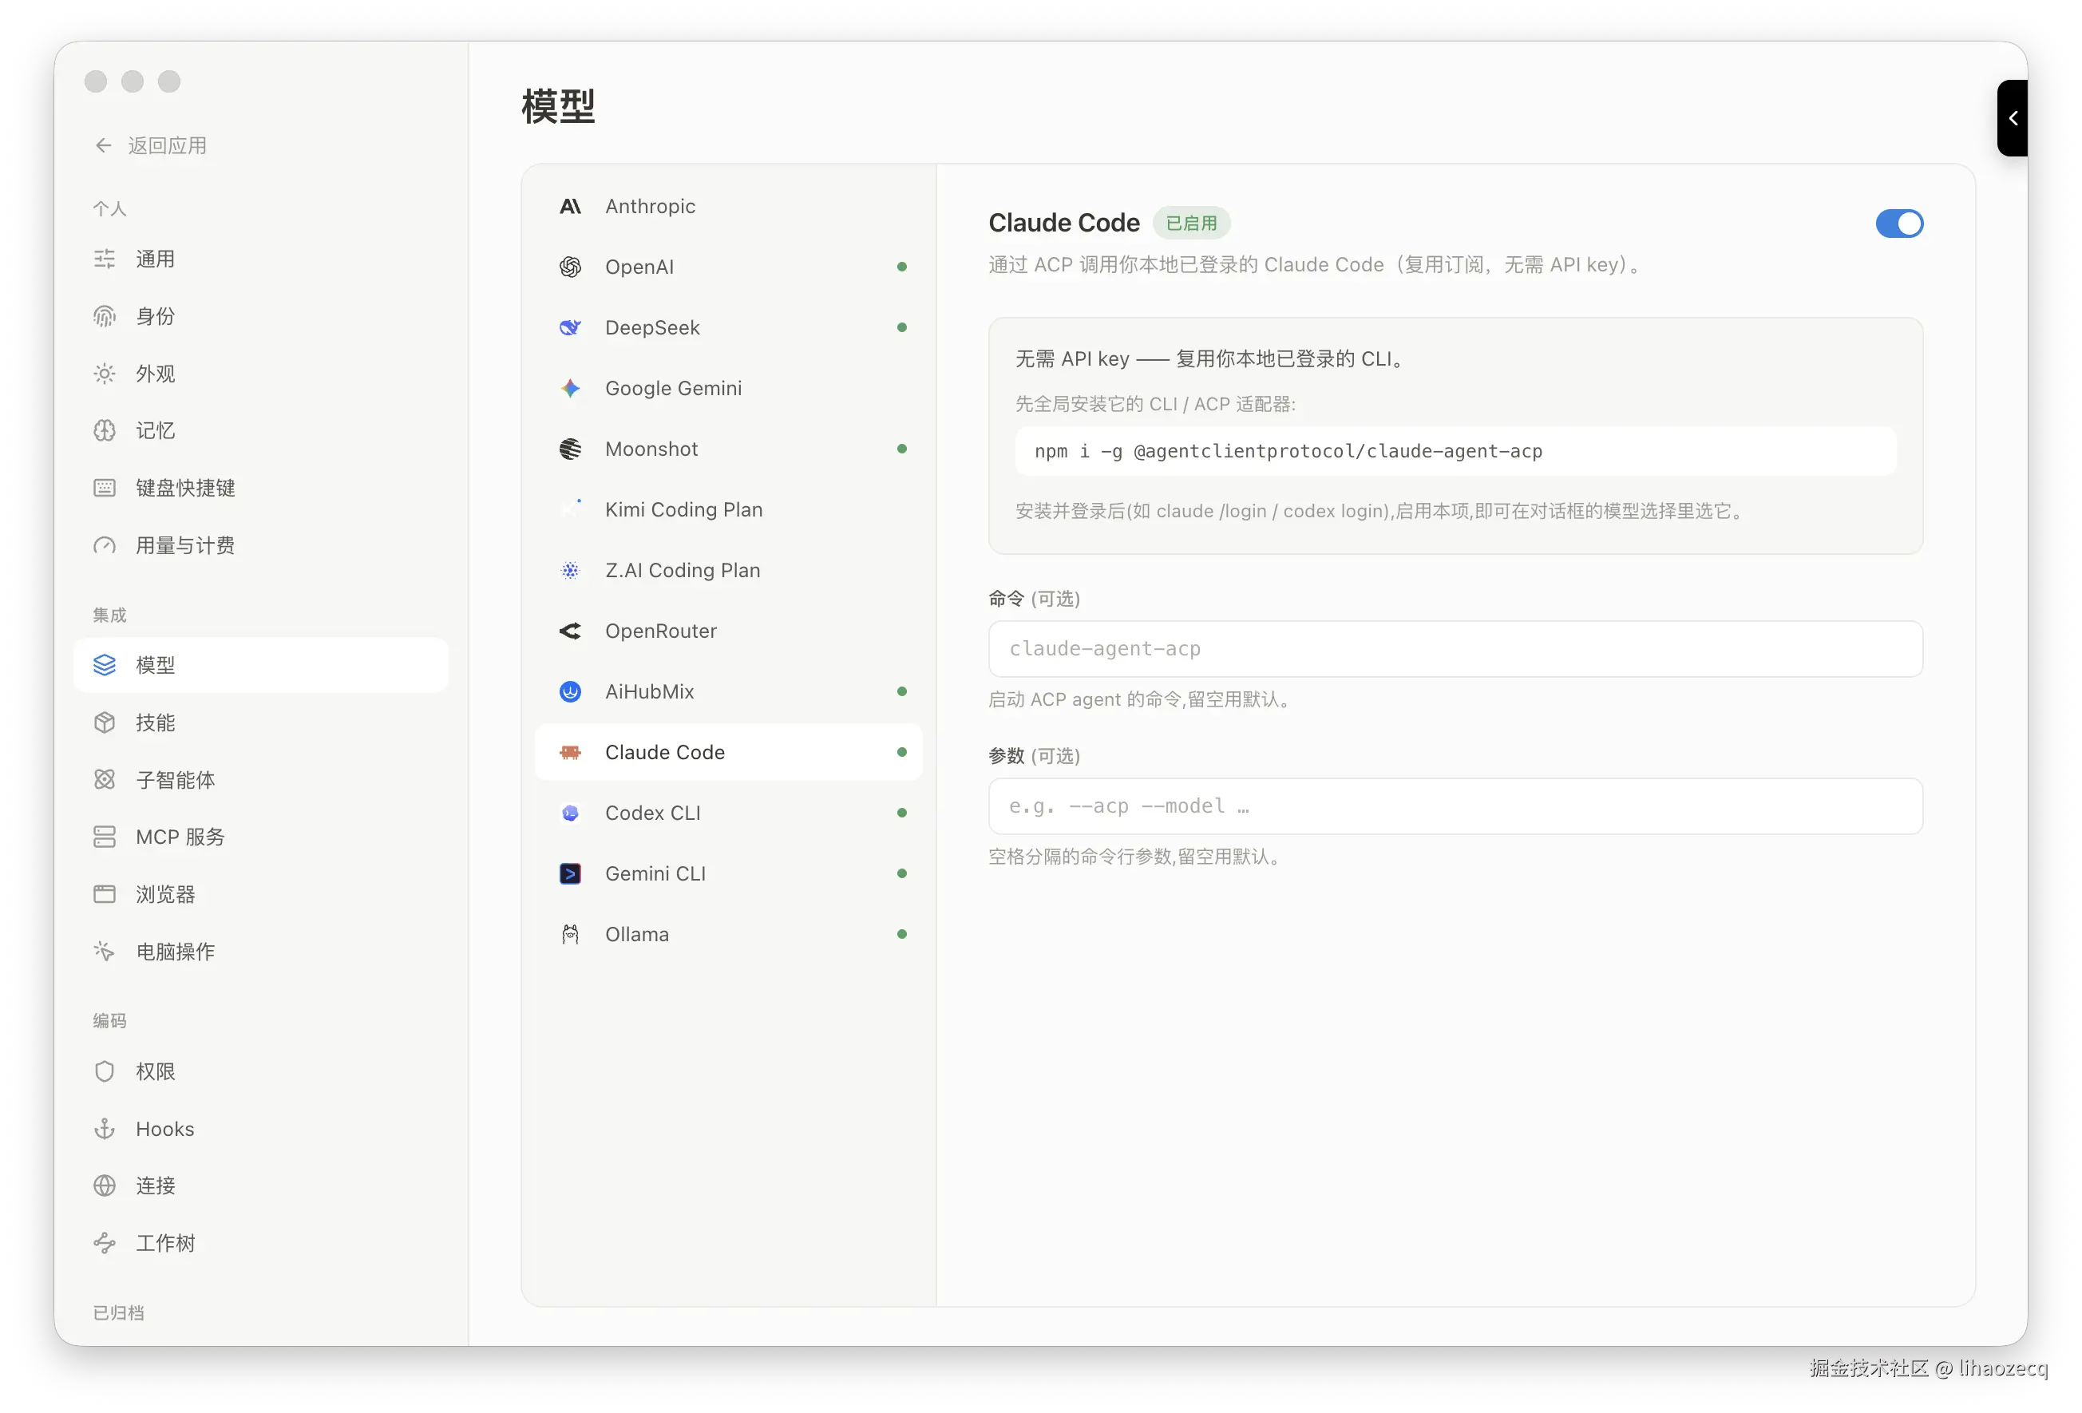Open 权限 shield icon

pos(105,1071)
